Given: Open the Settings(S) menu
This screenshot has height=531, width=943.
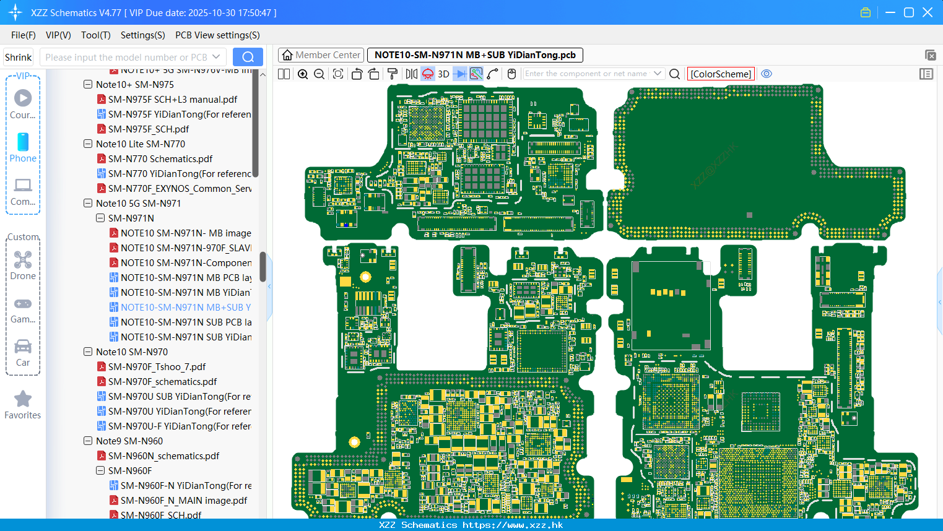Looking at the screenshot, I should pyautogui.click(x=143, y=35).
